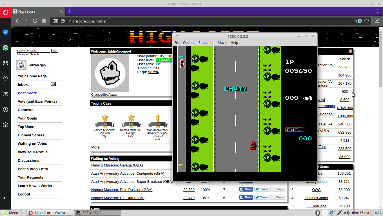The width and height of the screenshot is (383, 216).
Task: Click the heart bookmark icon in address bar
Action: coord(366,21)
